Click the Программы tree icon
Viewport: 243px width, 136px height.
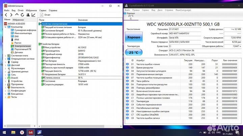tap(9, 84)
